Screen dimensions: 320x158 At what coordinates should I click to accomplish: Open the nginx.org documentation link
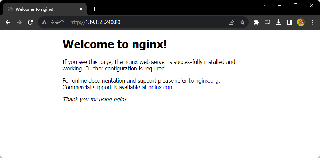point(207,81)
